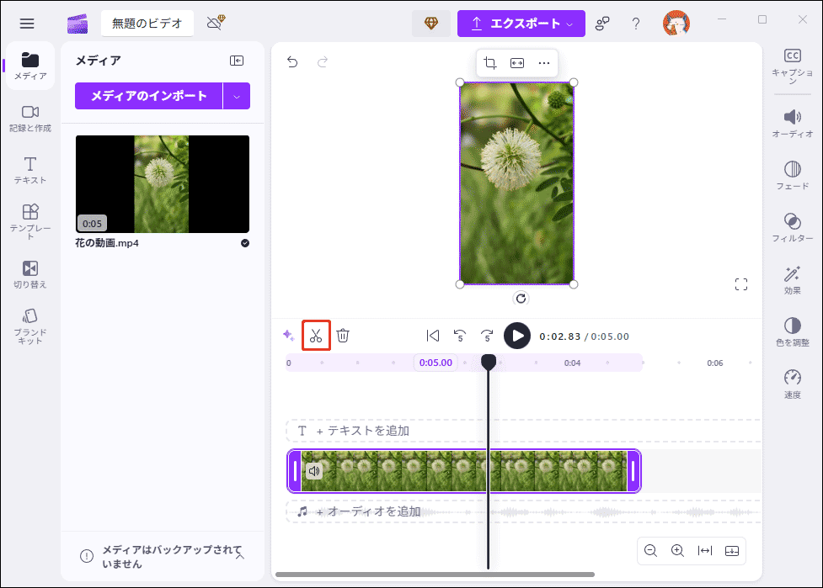Screen dimensions: 823x588
Task: Click the video preview image
Action: [516, 183]
